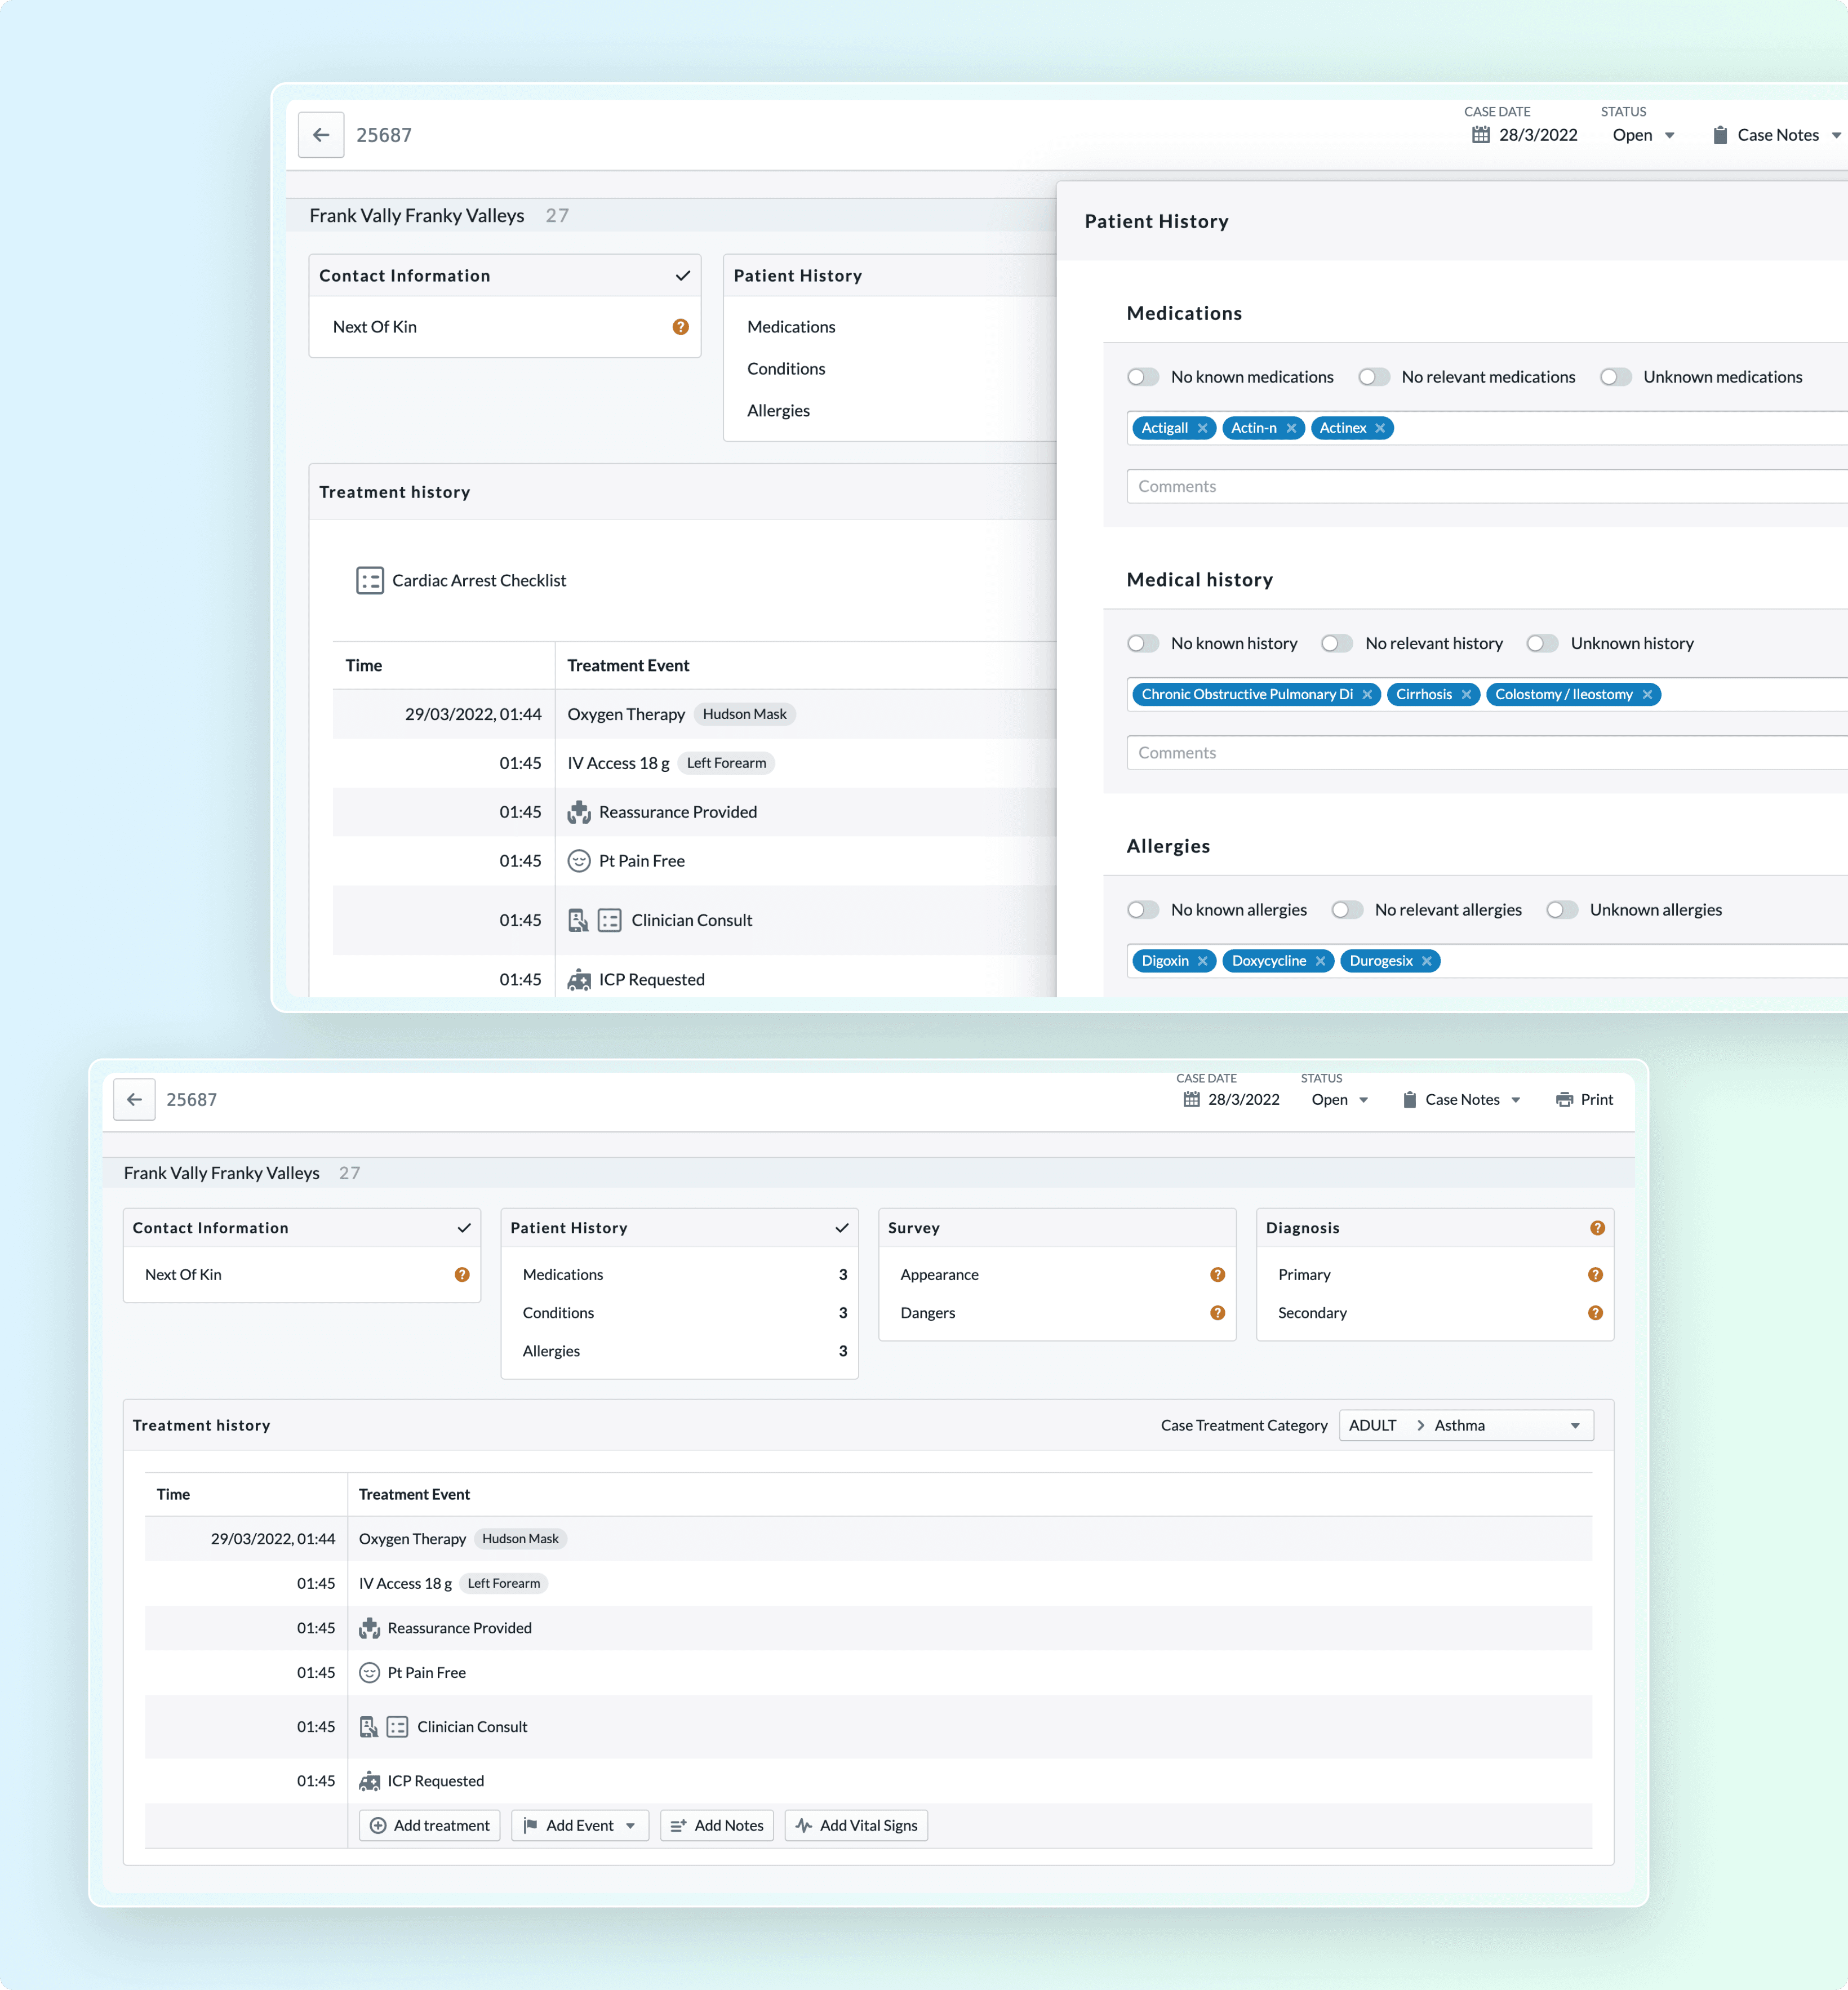This screenshot has height=1990, width=1848.
Task: Turn on No relevant allergies toggle
Action: pos(1347,910)
